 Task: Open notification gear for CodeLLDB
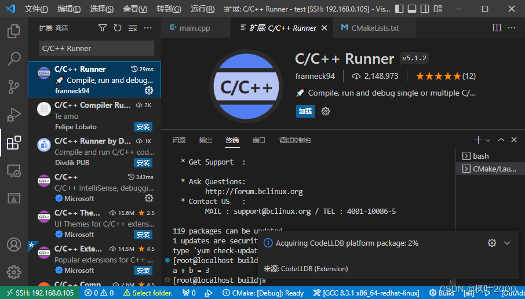click(492, 243)
